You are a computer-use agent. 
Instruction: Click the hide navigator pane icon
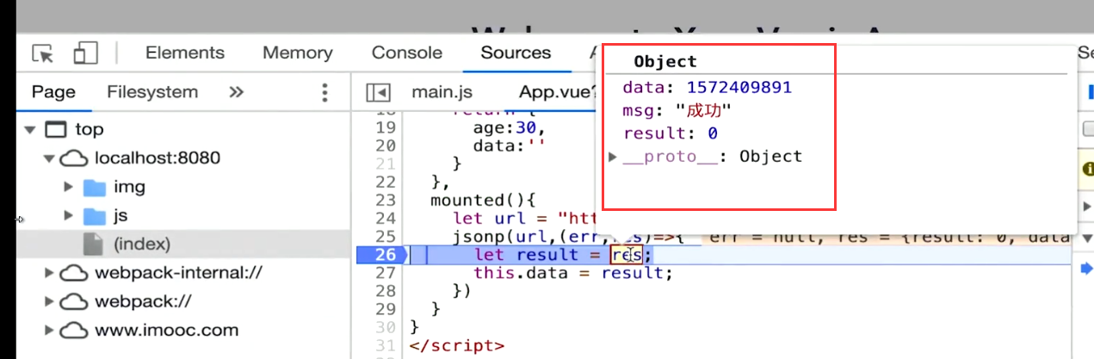click(x=378, y=92)
